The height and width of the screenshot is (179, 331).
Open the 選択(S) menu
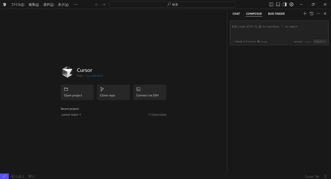point(48,4)
